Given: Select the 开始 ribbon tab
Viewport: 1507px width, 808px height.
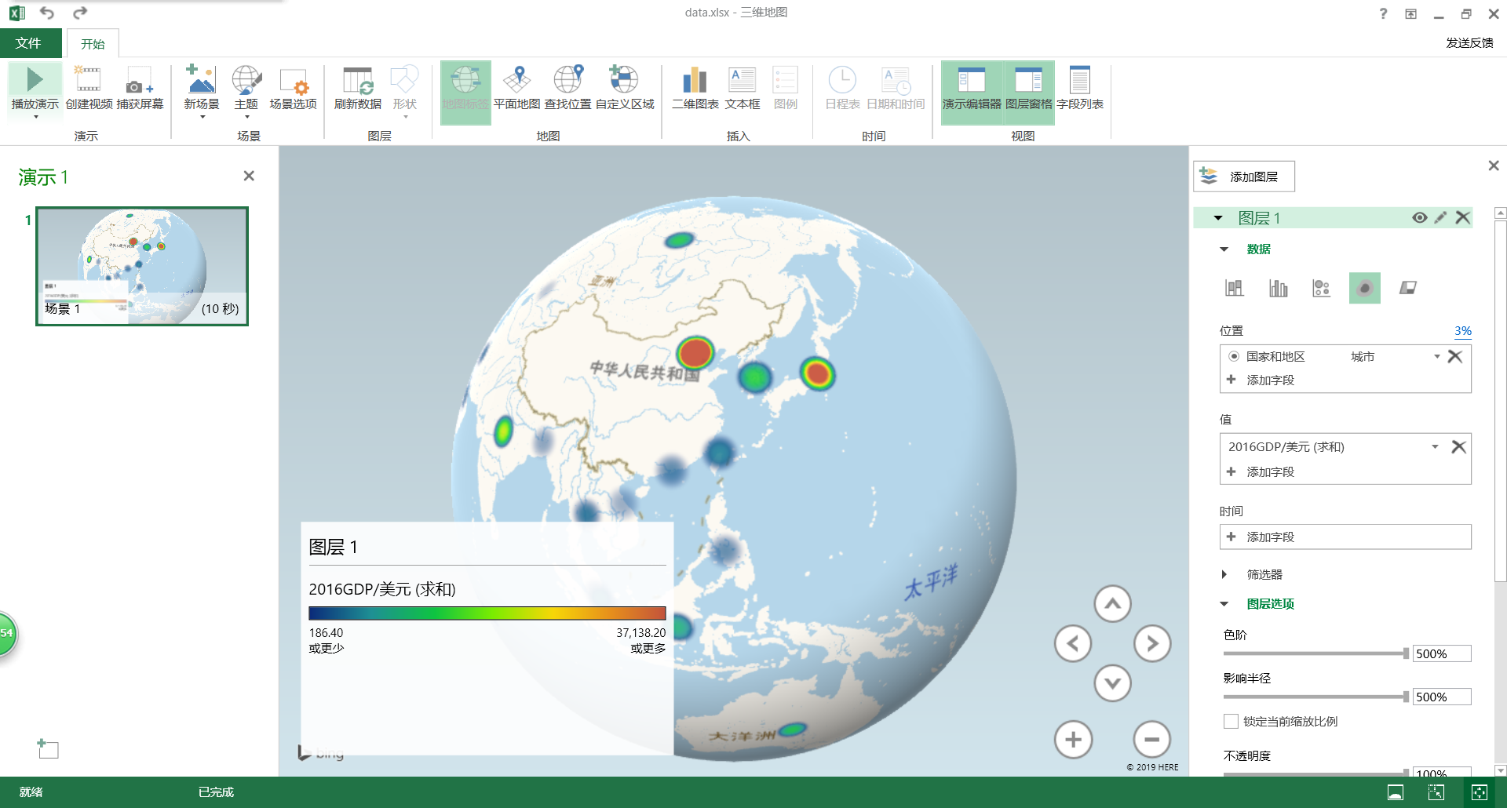Looking at the screenshot, I should pos(93,43).
